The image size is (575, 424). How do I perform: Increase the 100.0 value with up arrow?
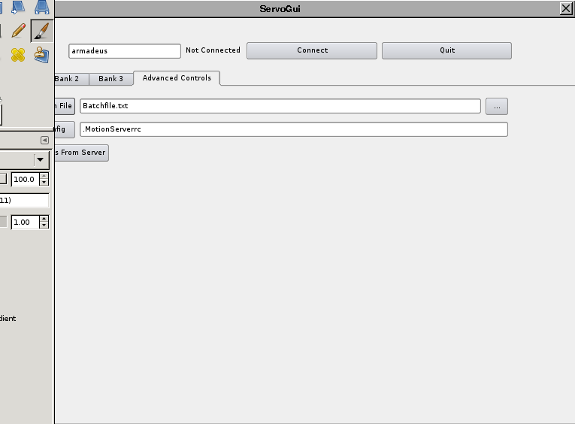coord(44,176)
